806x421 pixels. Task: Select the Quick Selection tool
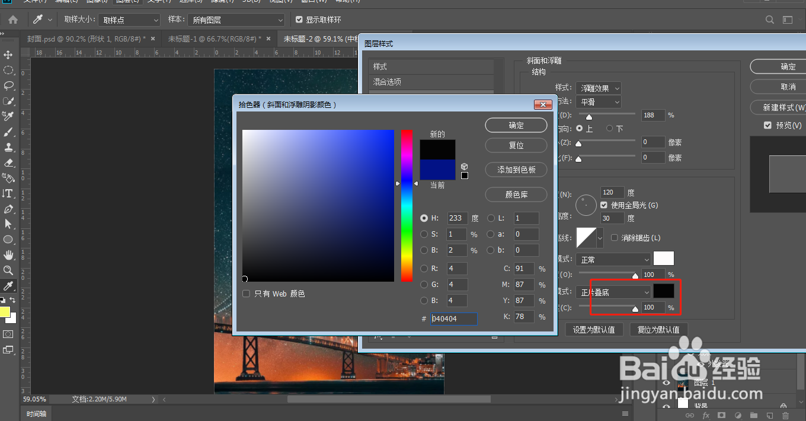(x=8, y=101)
